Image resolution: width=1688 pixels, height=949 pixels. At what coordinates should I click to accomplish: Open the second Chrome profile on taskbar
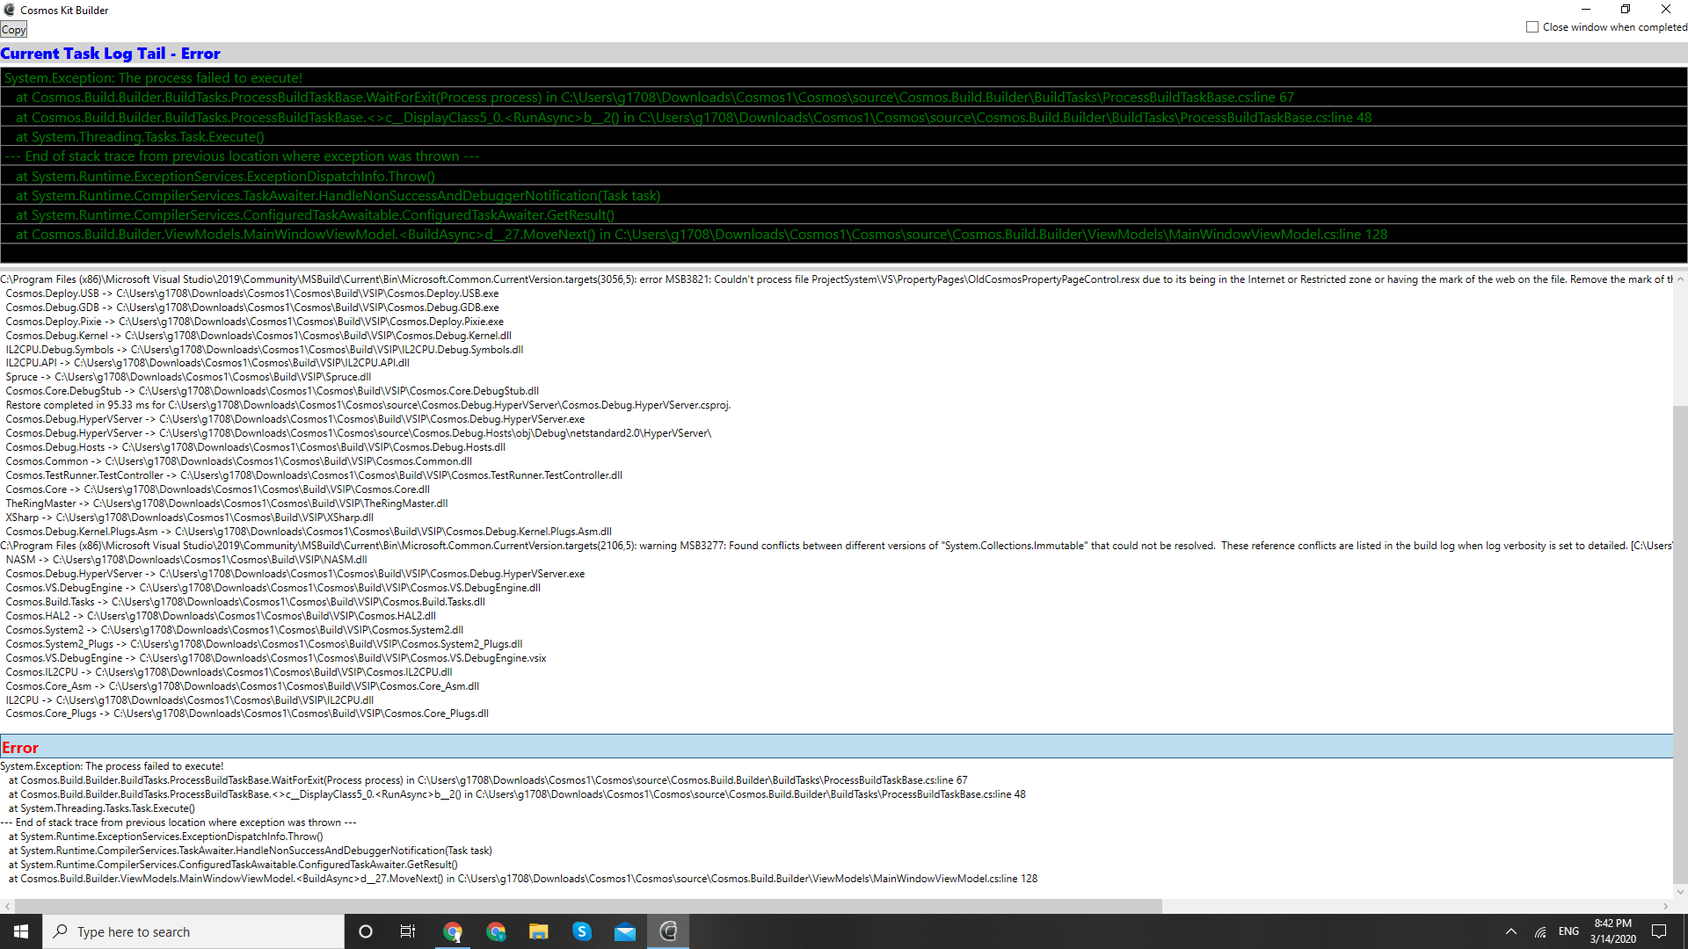(x=496, y=931)
